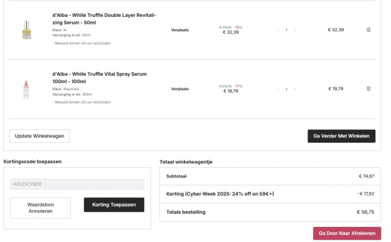Proceed with Ga Door Naar Afrekenen
Viewport: 391px width, 242px height.
coord(346,233)
